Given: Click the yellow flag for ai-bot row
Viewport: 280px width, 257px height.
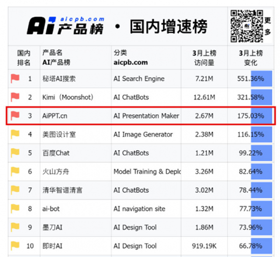Looking at the screenshot, I should (15, 209).
